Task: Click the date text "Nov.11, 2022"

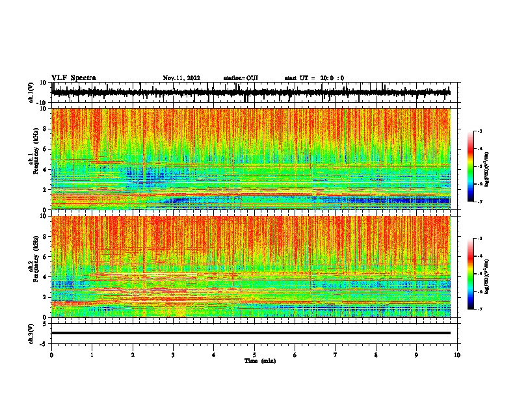Action: tap(181, 78)
